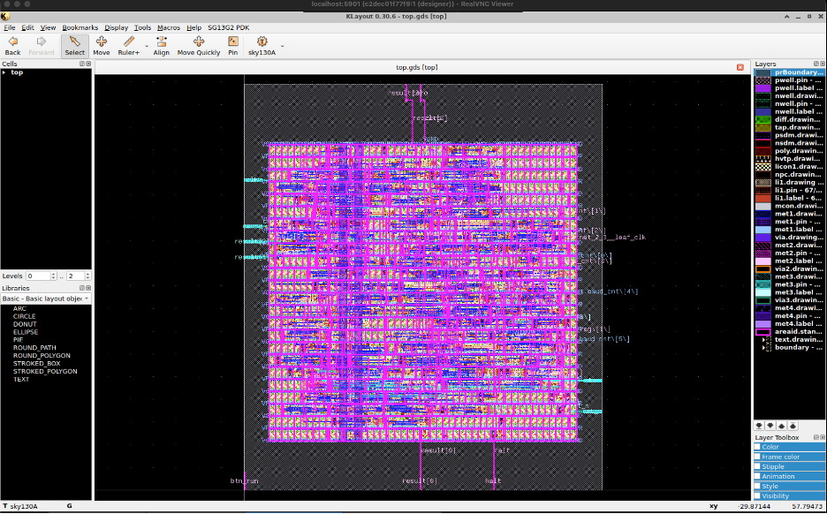The width and height of the screenshot is (827, 514).
Task: Open the Macros menu
Action: tap(168, 27)
